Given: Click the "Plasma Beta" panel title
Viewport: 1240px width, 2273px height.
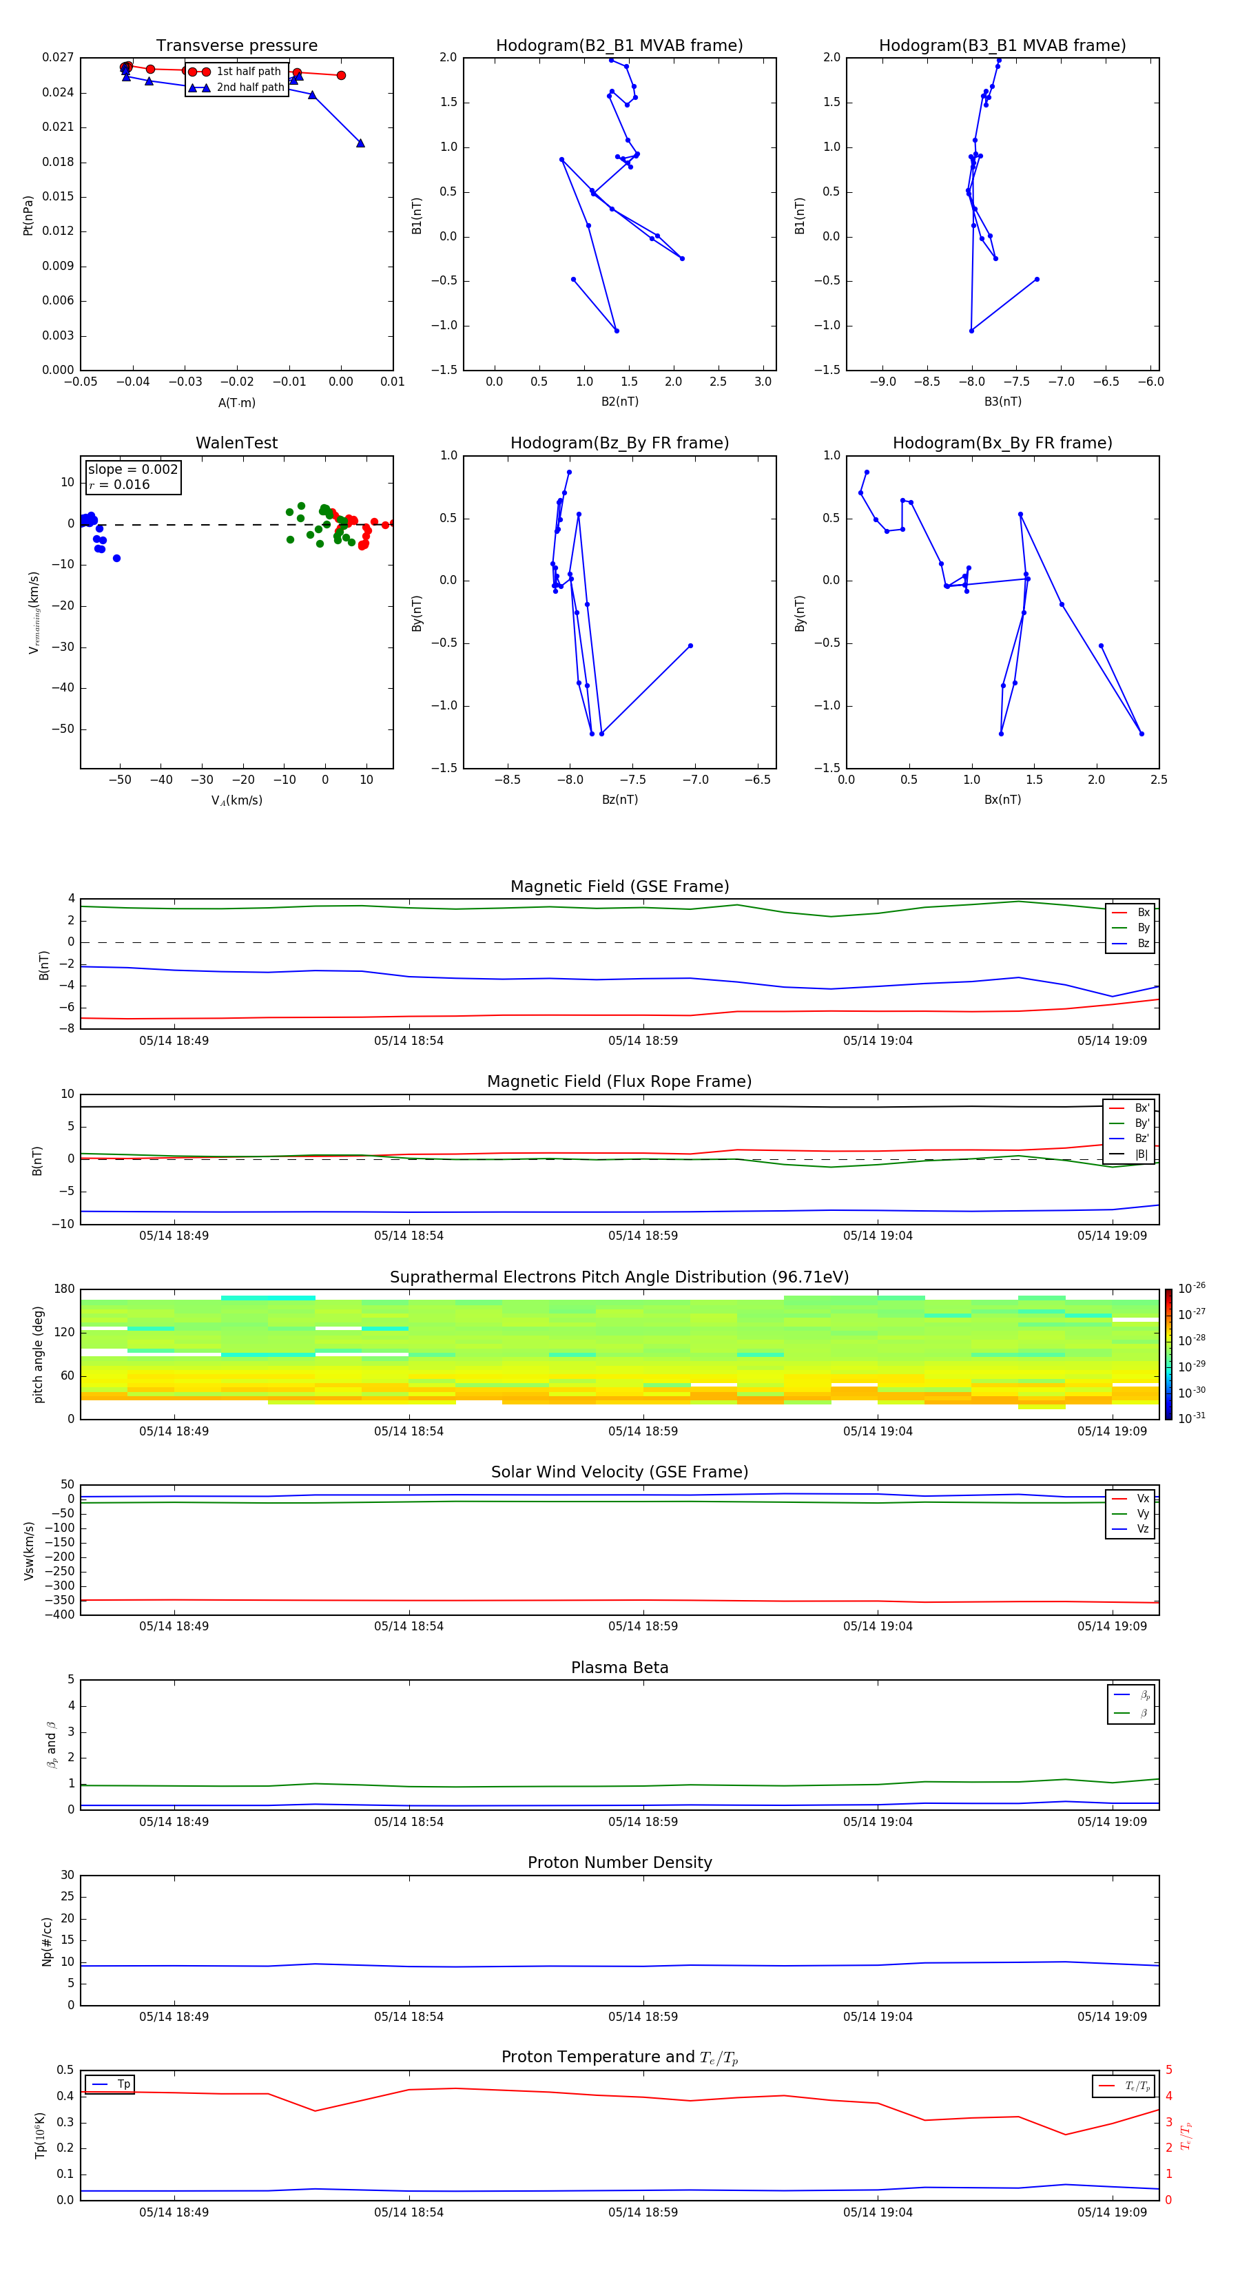Looking at the screenshot, I should [x=619, y=1668].
